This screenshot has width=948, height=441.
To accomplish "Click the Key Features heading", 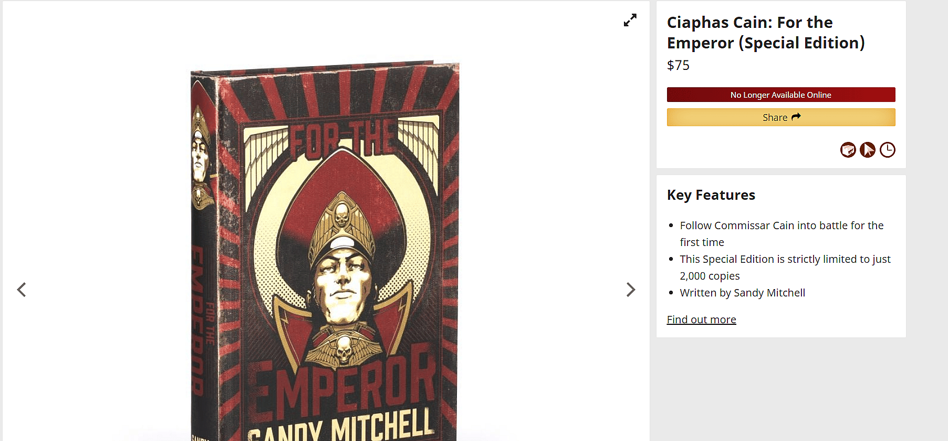I will pyautogui.click(x=711, y=195).
